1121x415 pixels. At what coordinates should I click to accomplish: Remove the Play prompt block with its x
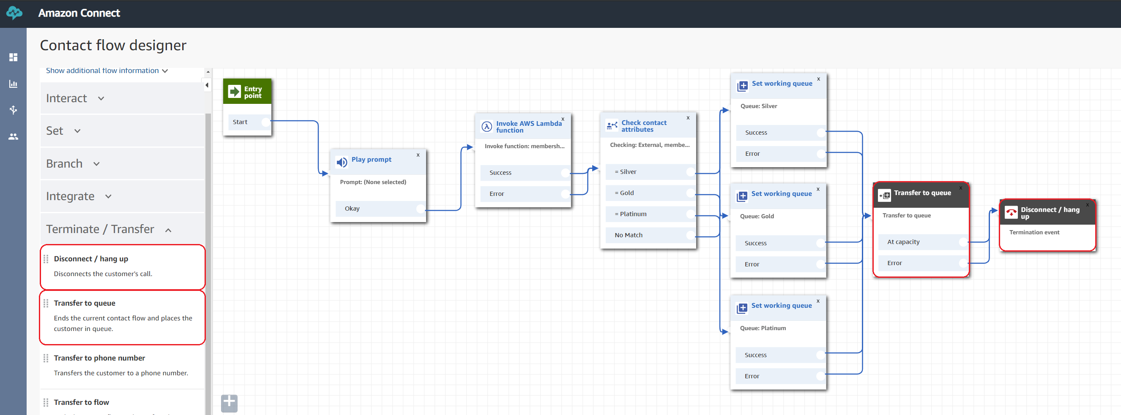418,155
